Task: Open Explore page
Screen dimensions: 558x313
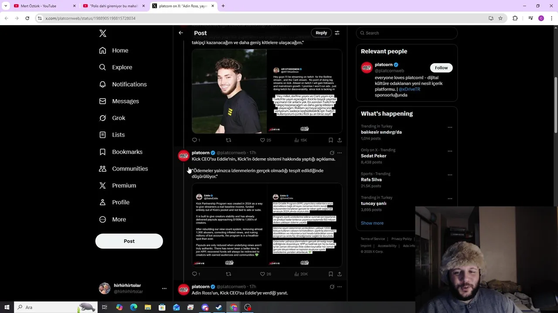Action: click(116, 67)
